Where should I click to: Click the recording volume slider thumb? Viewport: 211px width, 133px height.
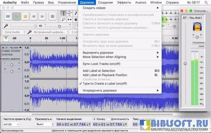tap(36, 26)
